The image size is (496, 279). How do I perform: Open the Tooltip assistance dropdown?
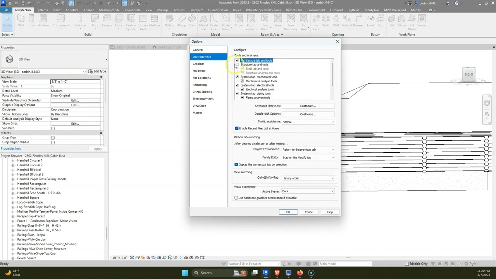click(308, 122)
